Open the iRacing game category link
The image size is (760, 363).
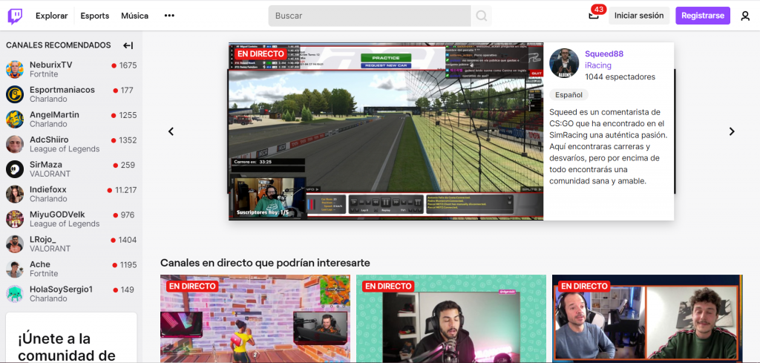(x=598, y=65)
